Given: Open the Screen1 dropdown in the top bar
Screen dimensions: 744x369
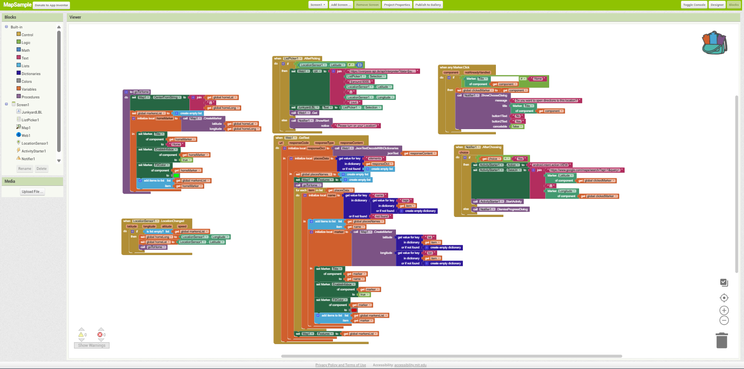Looking at the screenshot, I should coord(318,5).
